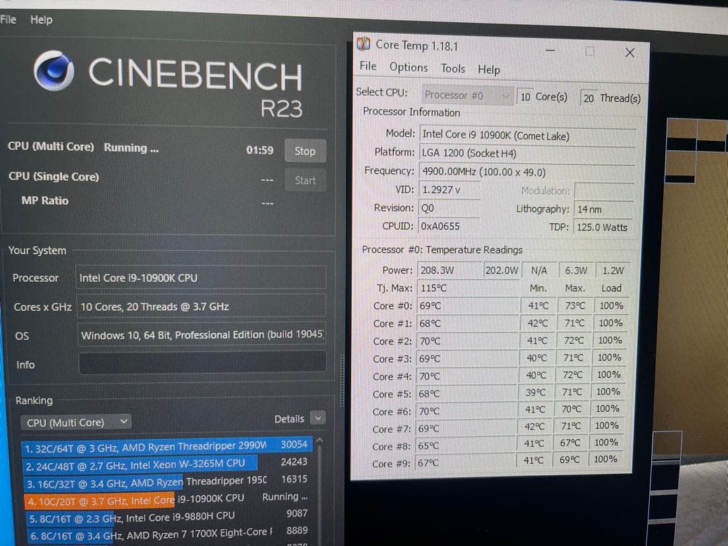Viewport: 728px width, 546px height.
Task: Start the CPU Single Core benchmark
Action: point(305,180)
